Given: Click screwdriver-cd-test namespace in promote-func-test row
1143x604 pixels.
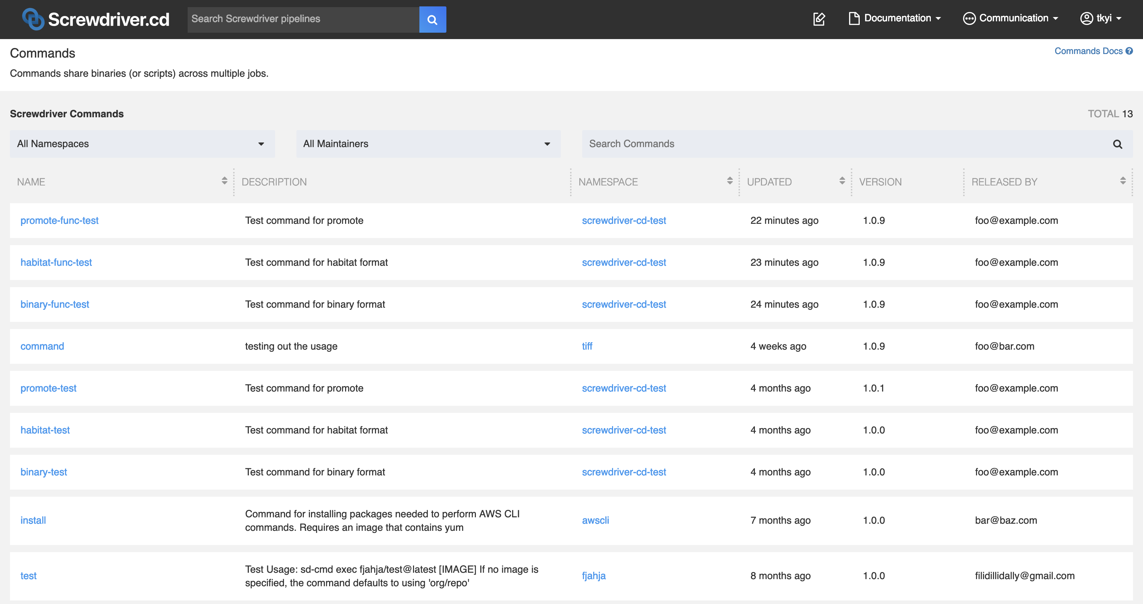Looking at the screenshot, I should point(624,220).
